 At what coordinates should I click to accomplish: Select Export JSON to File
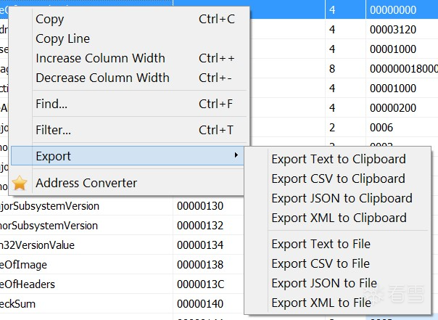coord(324,283)
